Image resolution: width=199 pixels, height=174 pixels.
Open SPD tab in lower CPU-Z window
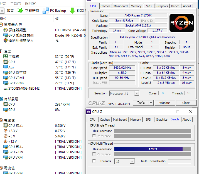148,120
